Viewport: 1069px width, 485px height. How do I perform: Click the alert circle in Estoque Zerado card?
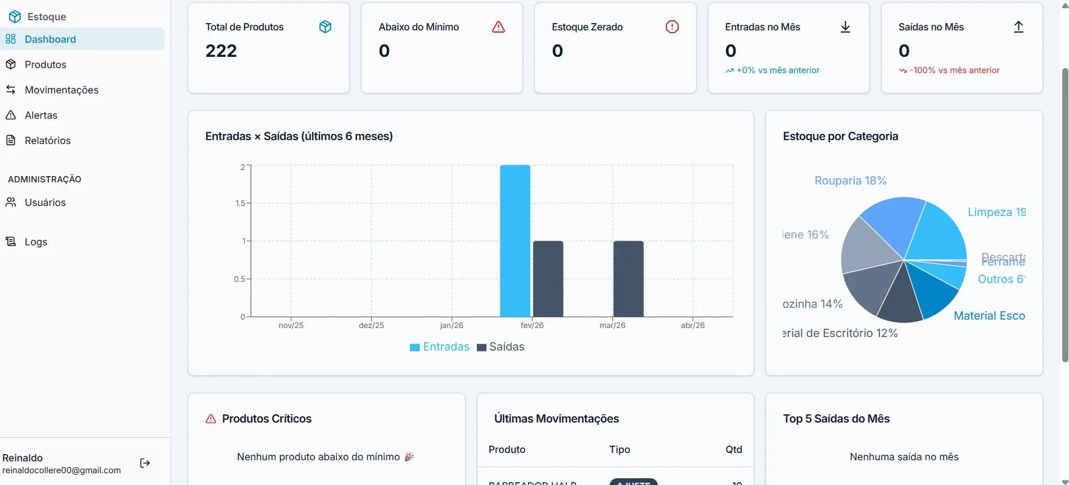[672, 27]
